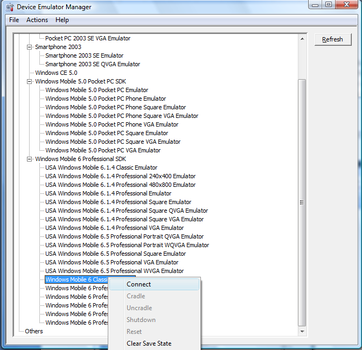
Task: Select USA 6.5 Professional VGA Emulator
Action: click(112, 262)
